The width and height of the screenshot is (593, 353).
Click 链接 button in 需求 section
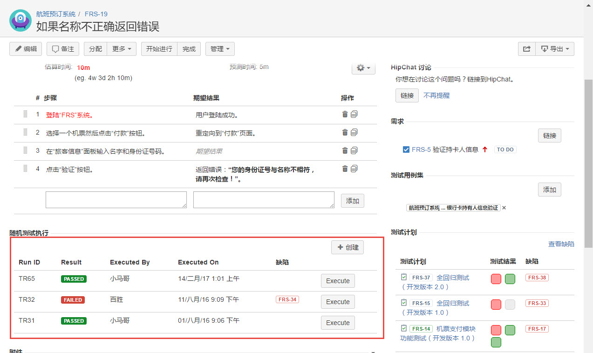(550, 136)
